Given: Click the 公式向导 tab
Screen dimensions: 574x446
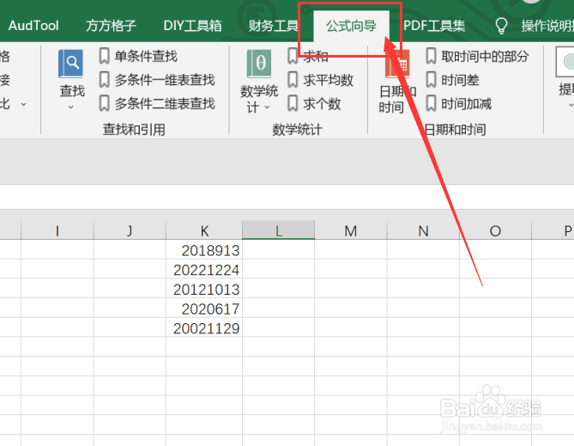Looking at the screenshot, I should click(351, 26).
